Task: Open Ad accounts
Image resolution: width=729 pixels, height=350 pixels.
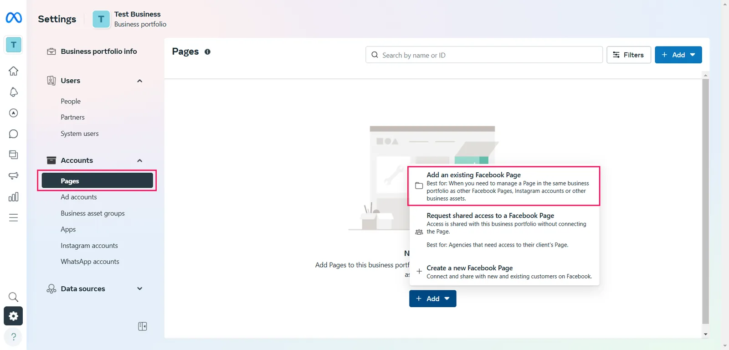Action: point(79,197)
